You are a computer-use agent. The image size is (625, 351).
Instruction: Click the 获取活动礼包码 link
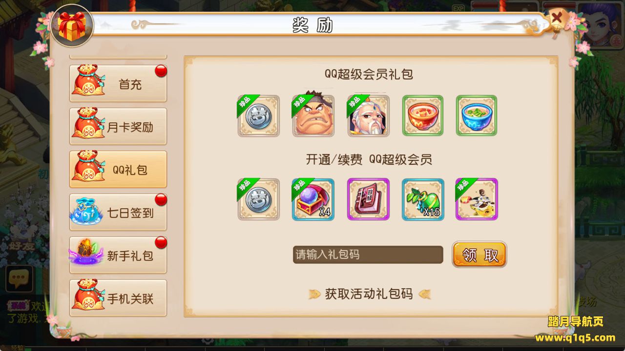tap(369, 294)
